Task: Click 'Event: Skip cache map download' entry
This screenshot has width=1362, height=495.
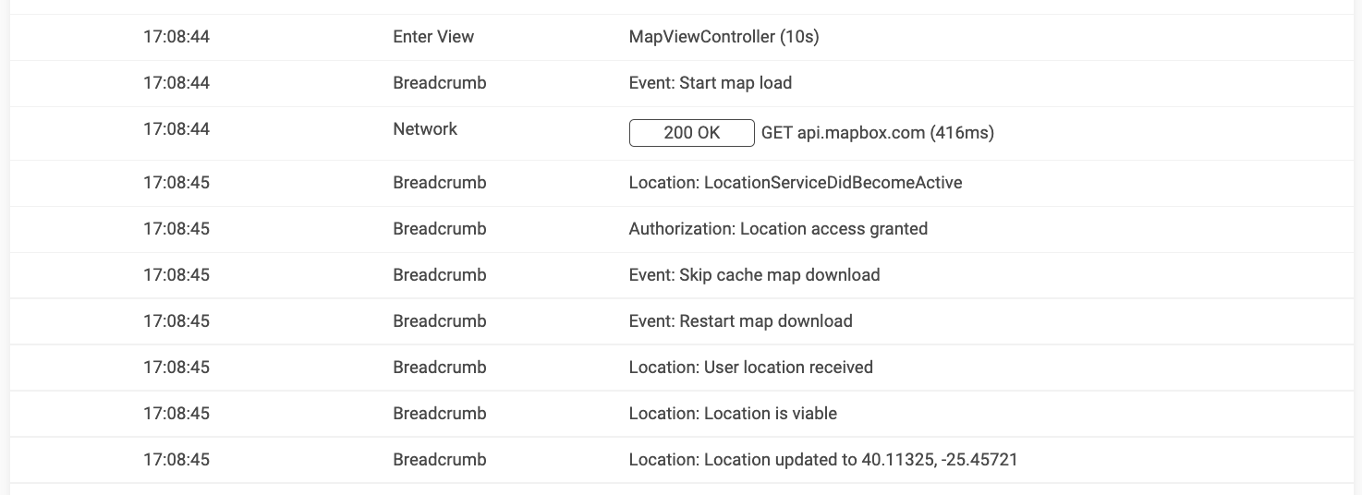Action: tap(754, 275)
